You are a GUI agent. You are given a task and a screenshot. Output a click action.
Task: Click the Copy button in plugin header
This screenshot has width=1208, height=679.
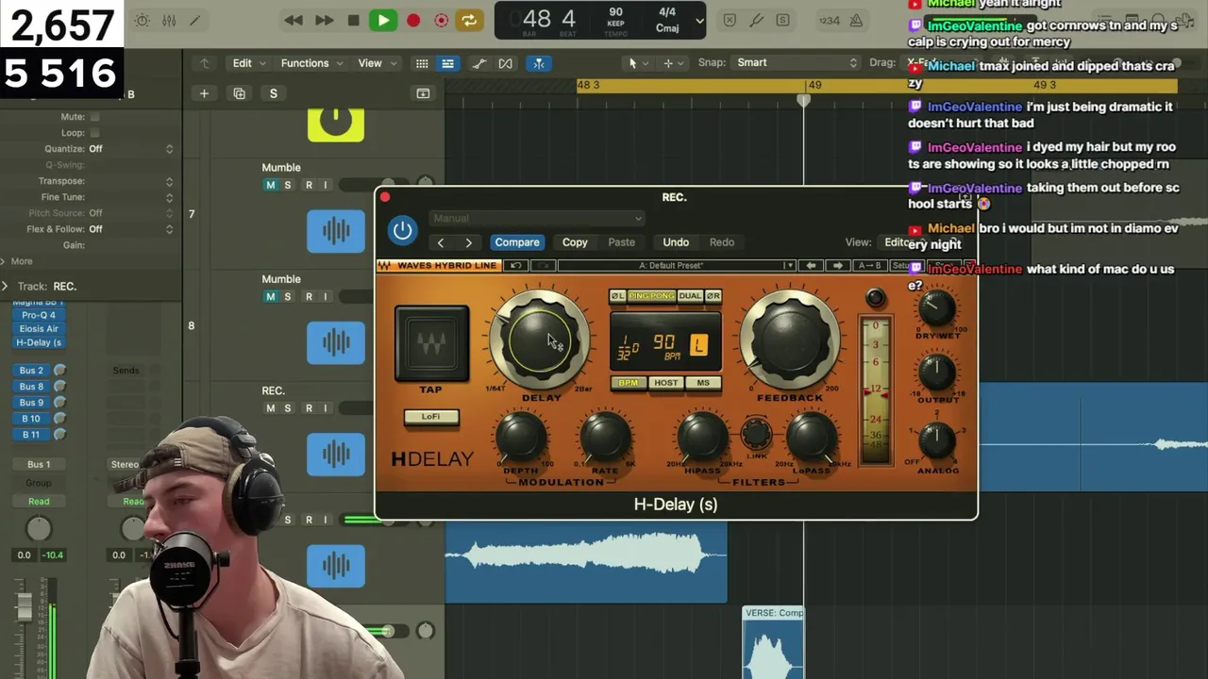[575, 242]
